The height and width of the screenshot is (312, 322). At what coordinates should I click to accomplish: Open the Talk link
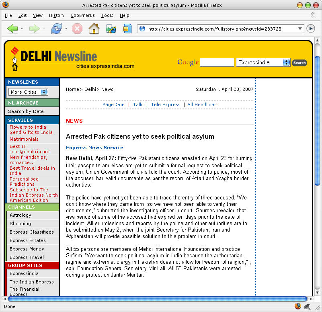point(137,105)
